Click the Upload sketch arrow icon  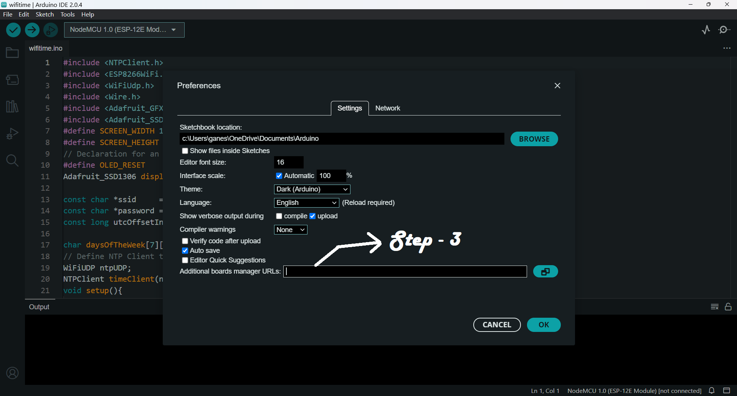pyautogui.click(x=32, y=30)
